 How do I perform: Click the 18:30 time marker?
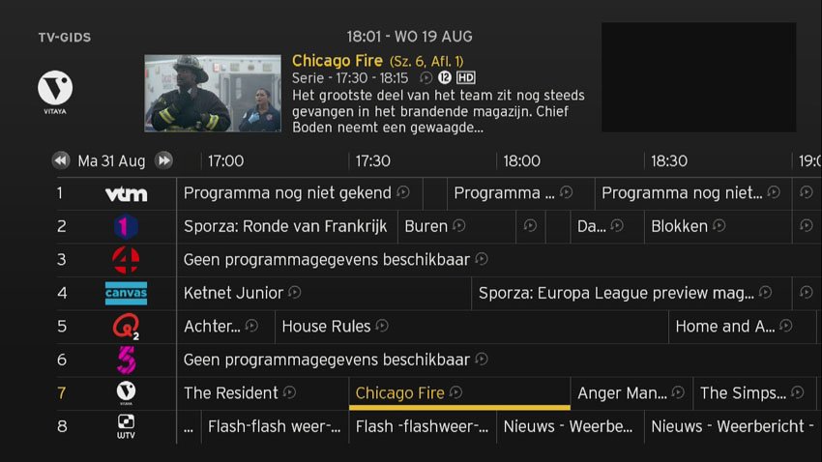click(669, 160)
